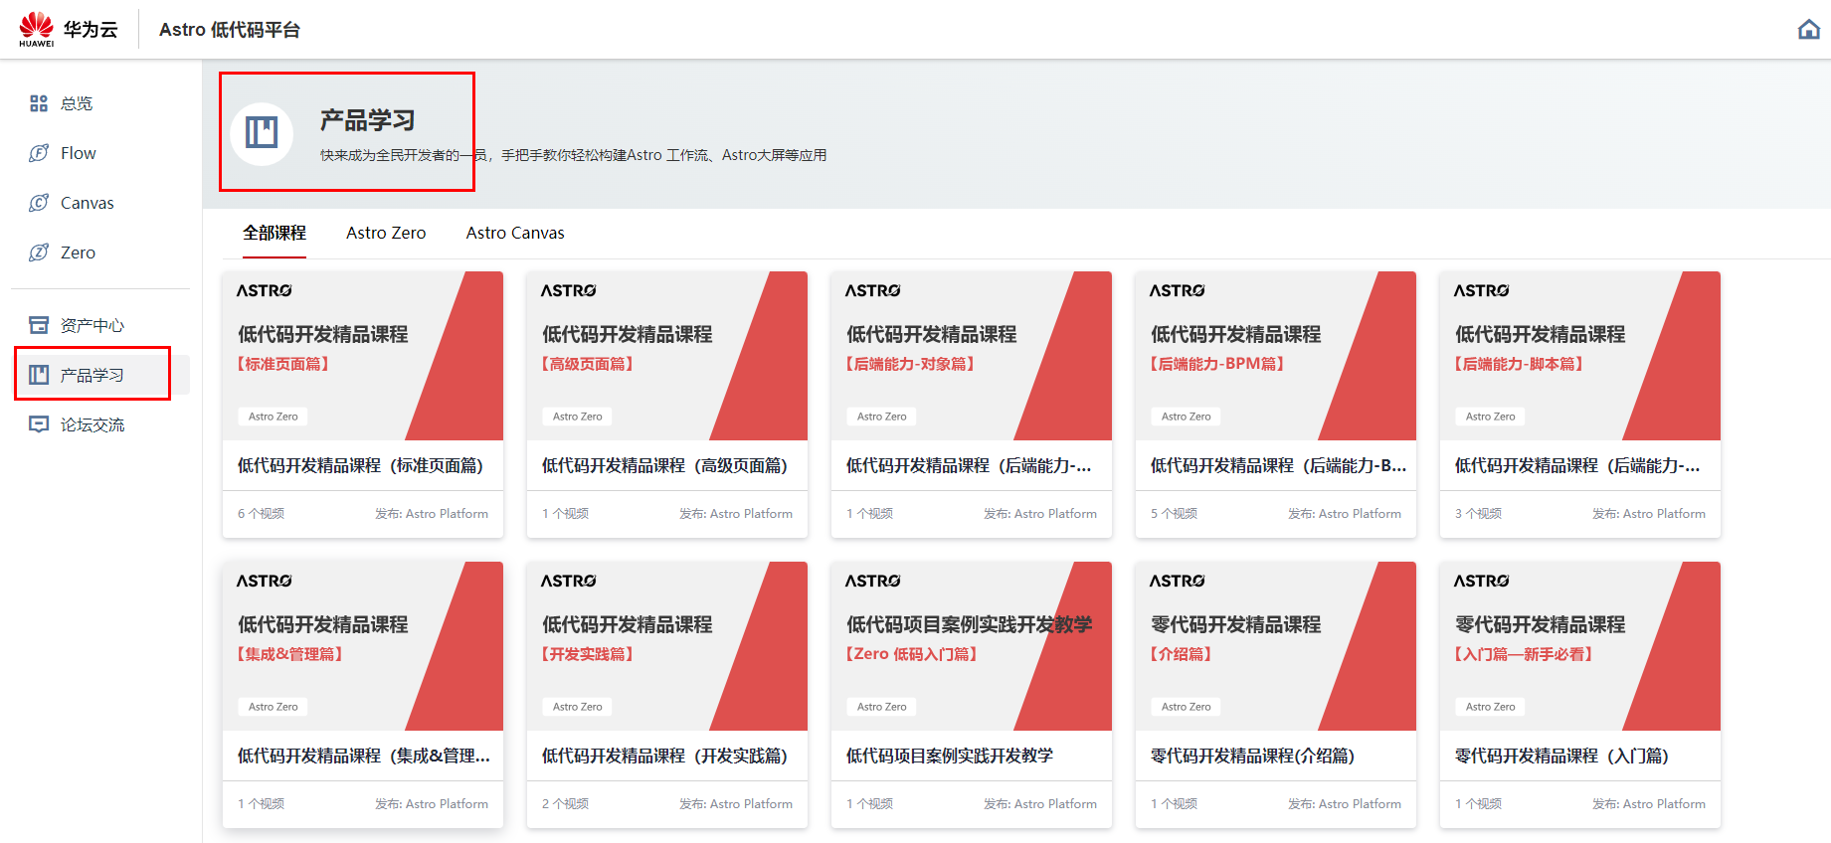Image resolution: width=1831 pixels, height=843 pixels.
Task: Open the Zero 低码入门篇 course thumbnail
Action: pyautogui.click(x=972, y=646)
